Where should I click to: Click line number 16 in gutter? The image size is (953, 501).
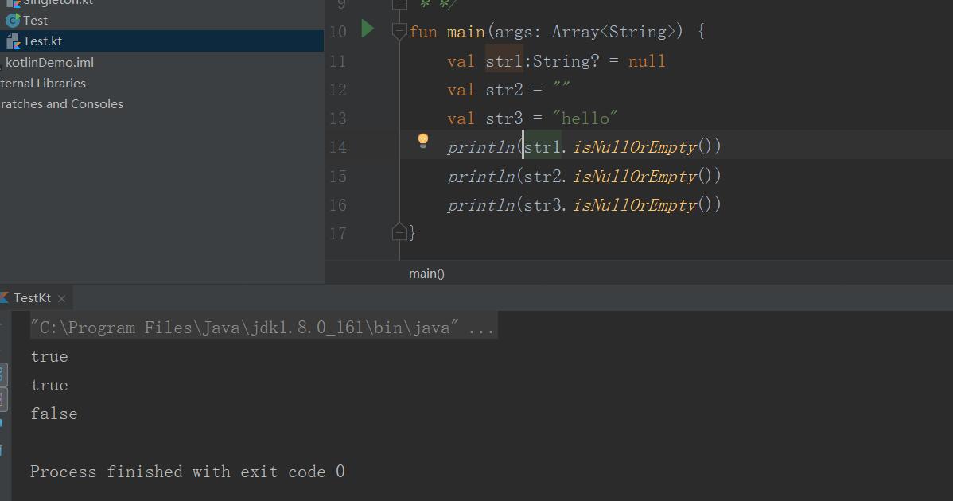[337, 205]
